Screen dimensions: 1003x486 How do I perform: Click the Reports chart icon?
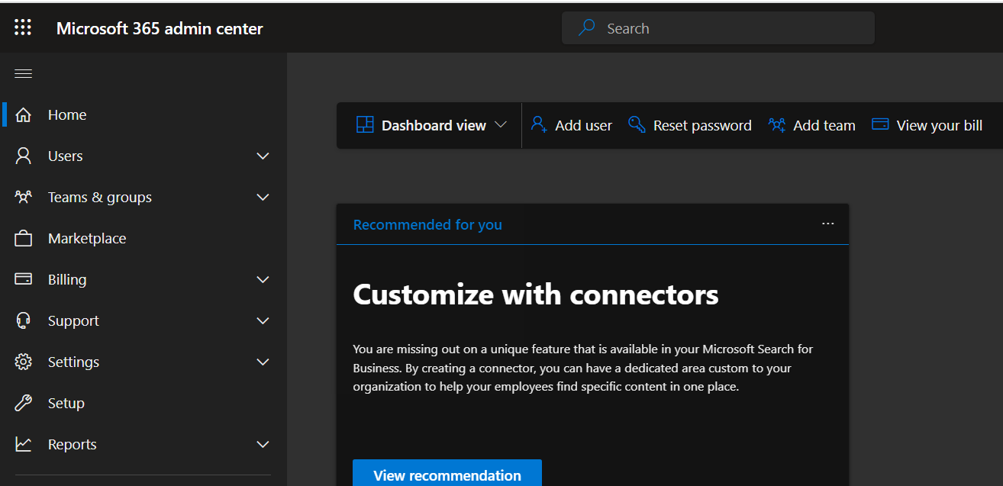(24, 444)
